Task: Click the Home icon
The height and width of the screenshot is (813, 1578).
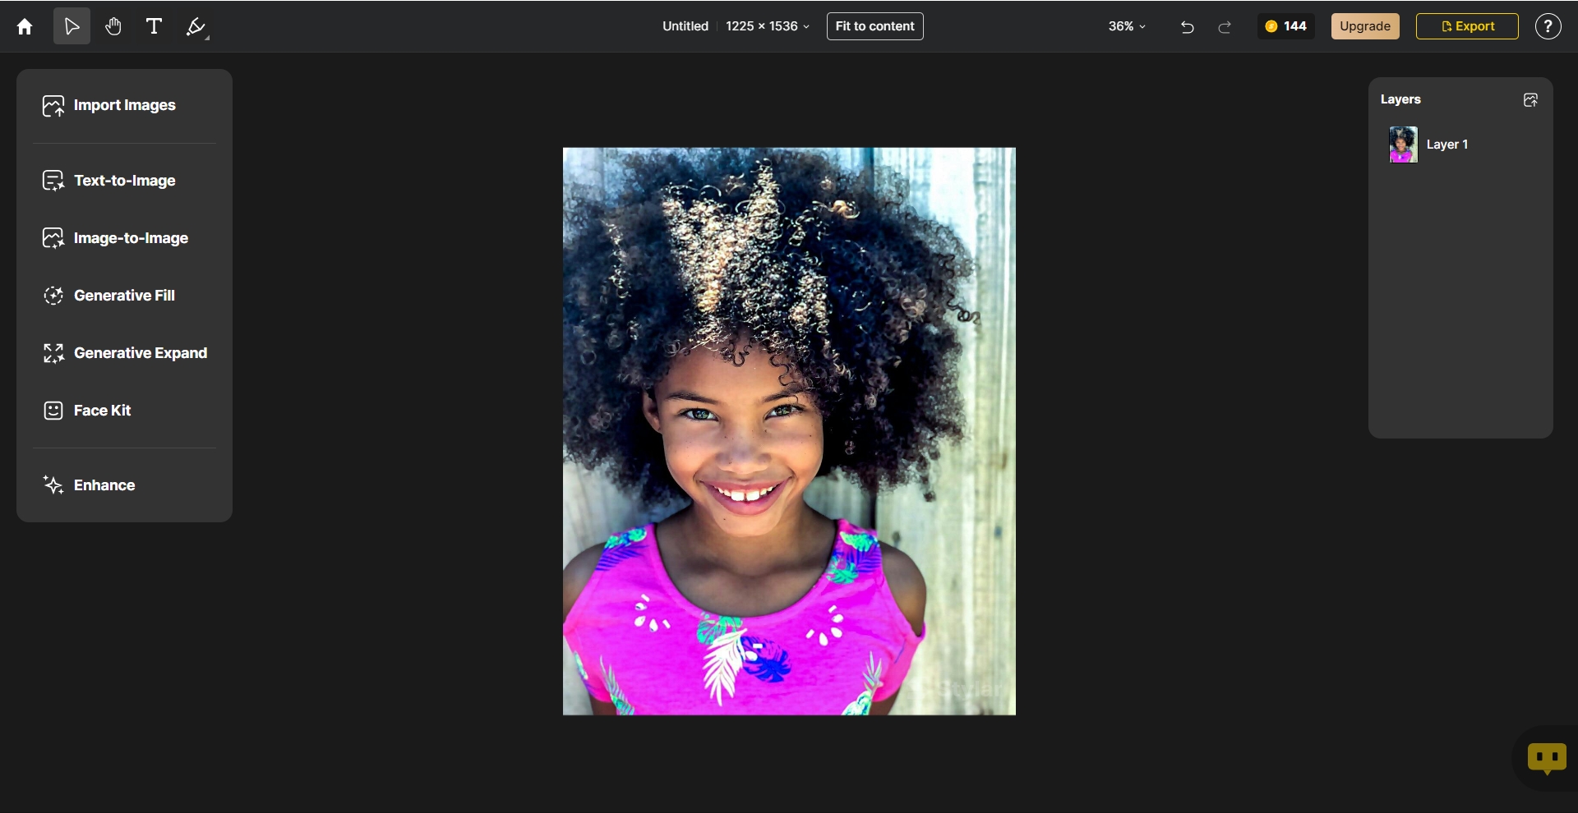Action: coord(24,26)
